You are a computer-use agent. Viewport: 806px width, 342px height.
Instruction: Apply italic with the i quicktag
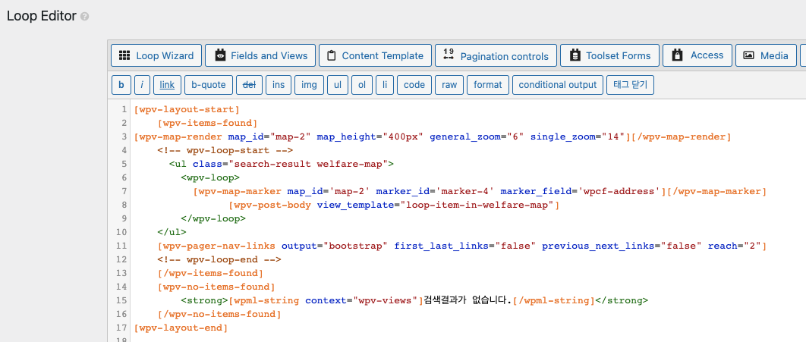tap(142, 85)
